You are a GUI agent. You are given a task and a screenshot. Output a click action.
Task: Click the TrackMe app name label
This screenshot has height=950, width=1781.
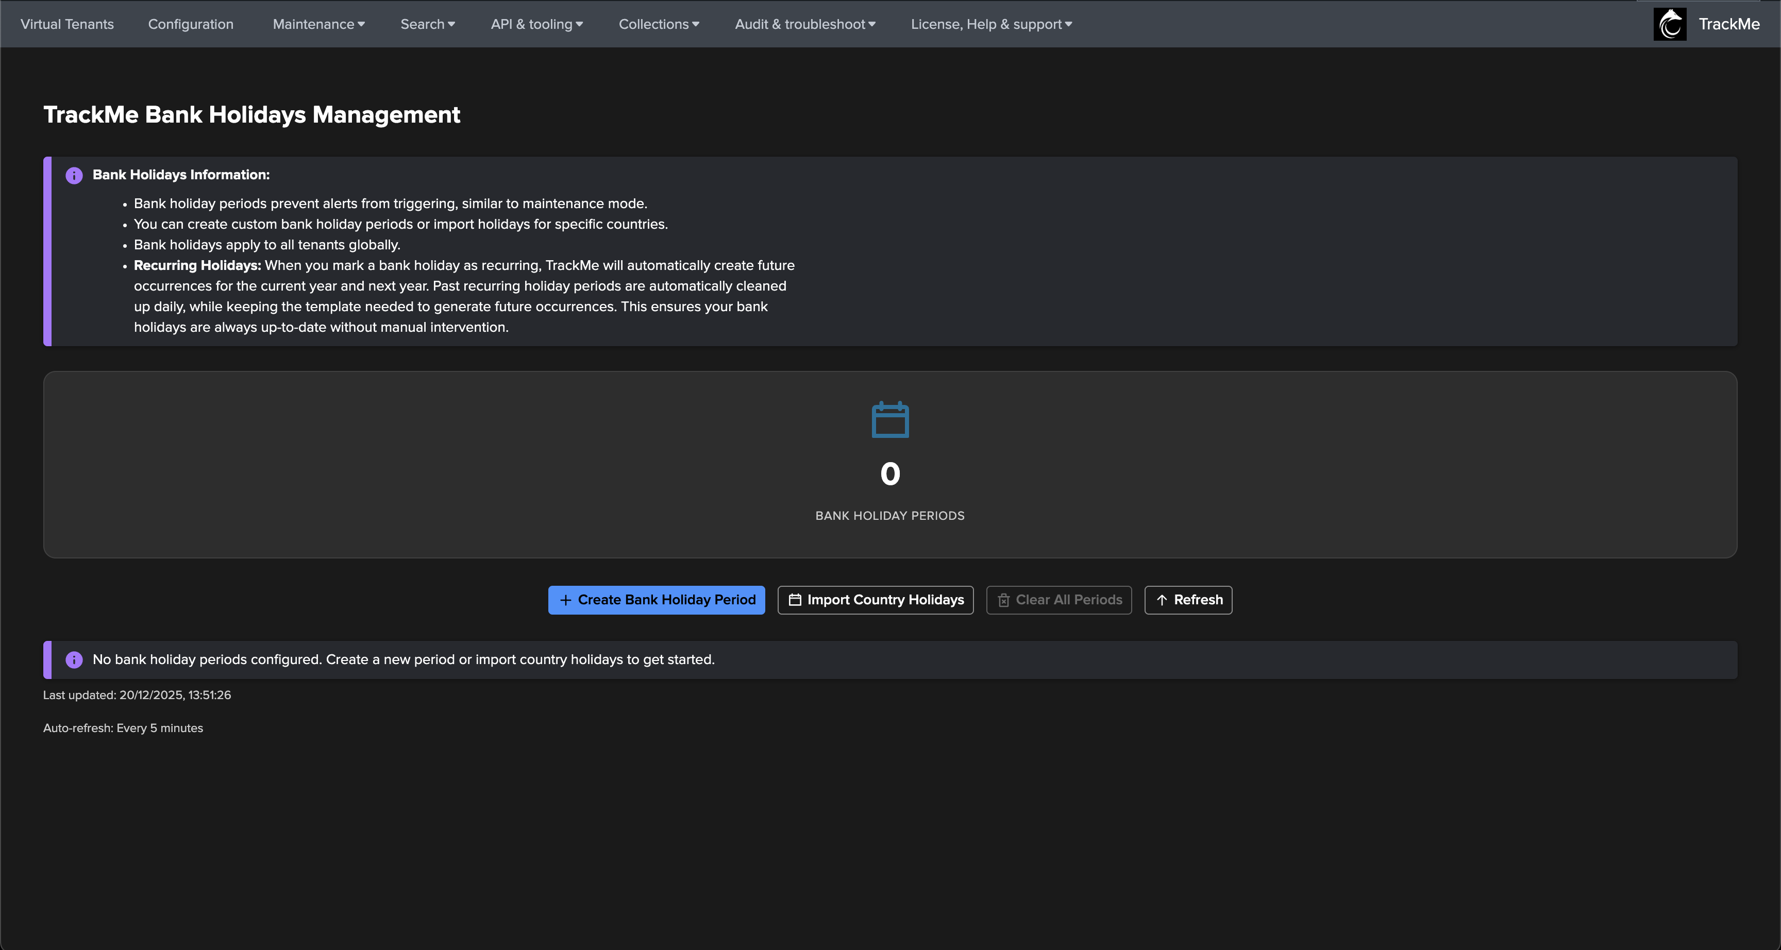pos(1728,24)
